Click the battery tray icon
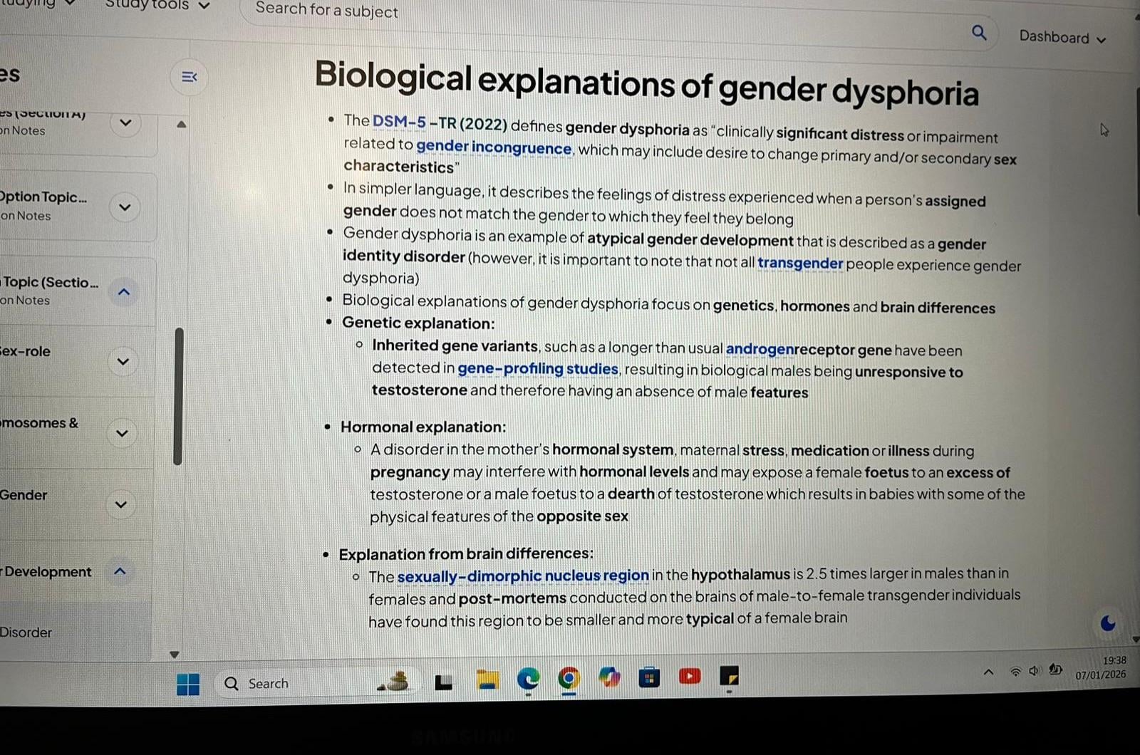The image size is (1140, 755). point(1055,670)
